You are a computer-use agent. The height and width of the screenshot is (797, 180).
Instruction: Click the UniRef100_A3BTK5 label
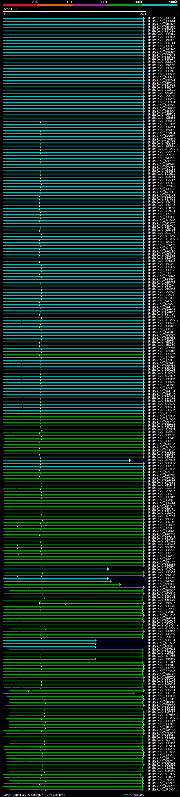point(161,693)
